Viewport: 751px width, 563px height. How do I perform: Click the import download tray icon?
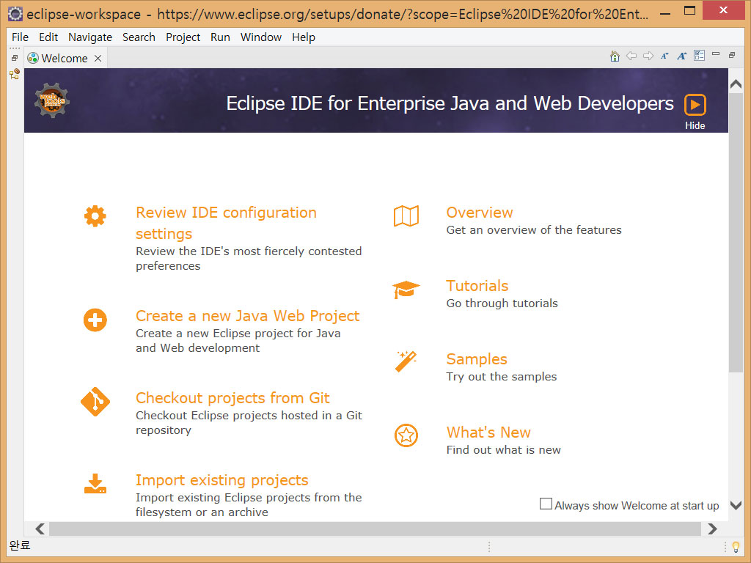[95, 484]
